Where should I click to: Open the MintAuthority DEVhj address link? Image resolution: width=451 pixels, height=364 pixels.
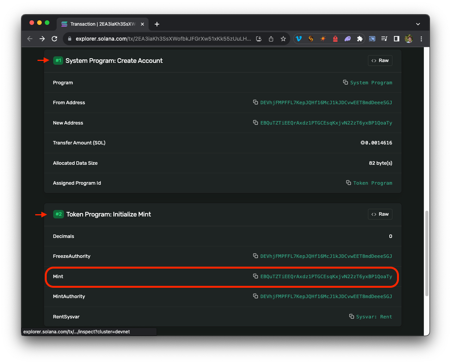326,297
